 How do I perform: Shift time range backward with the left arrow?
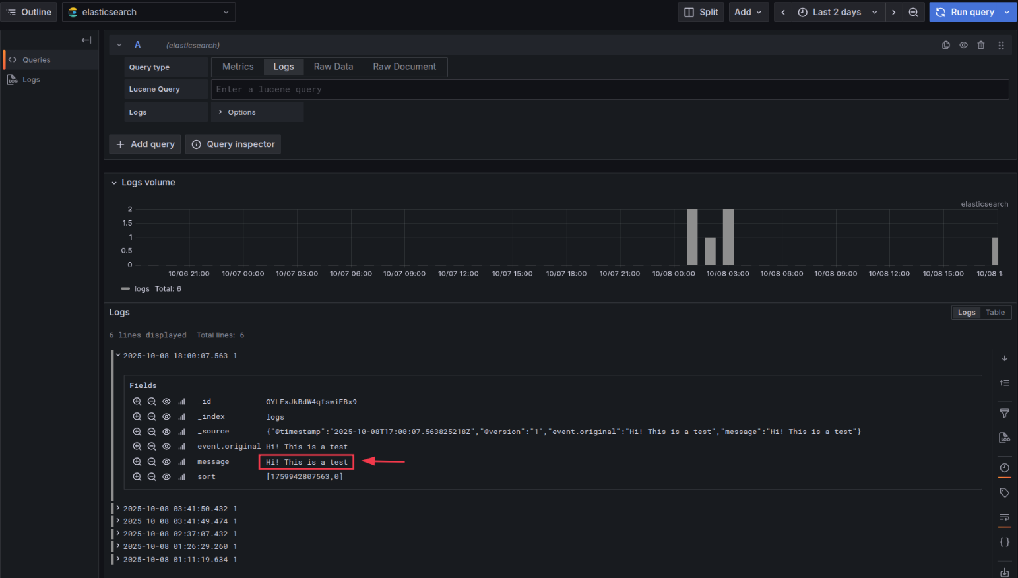click(x=783, y=12)
